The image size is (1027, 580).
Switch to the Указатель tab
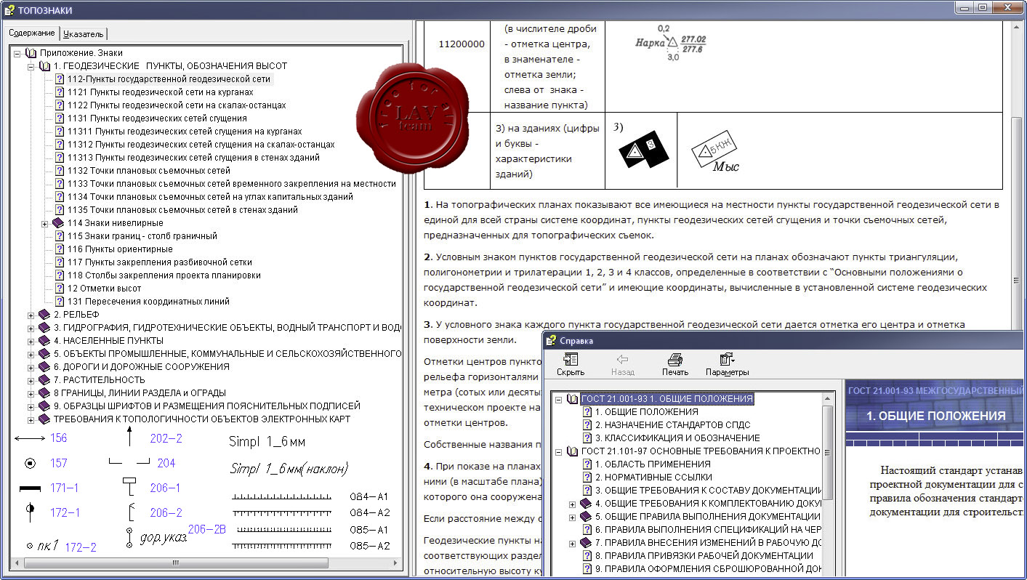84,33
